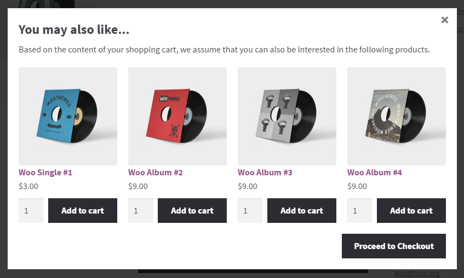Focus the quantity field for Woo Single #1
The height and width of the screenshot is (278, 464).
[31, 210]
